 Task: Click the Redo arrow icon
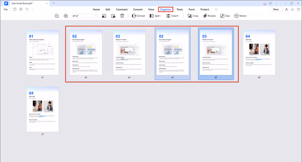click(x=33, y=9)
